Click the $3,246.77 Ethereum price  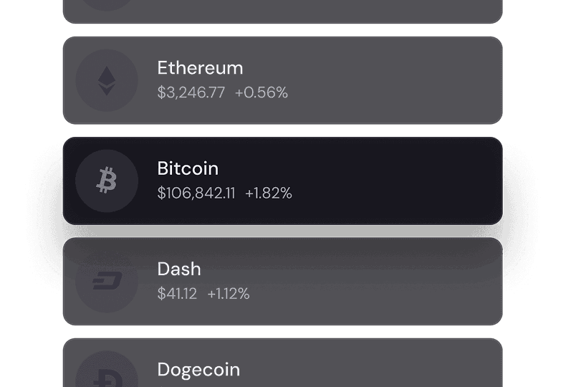coord(191,92)
